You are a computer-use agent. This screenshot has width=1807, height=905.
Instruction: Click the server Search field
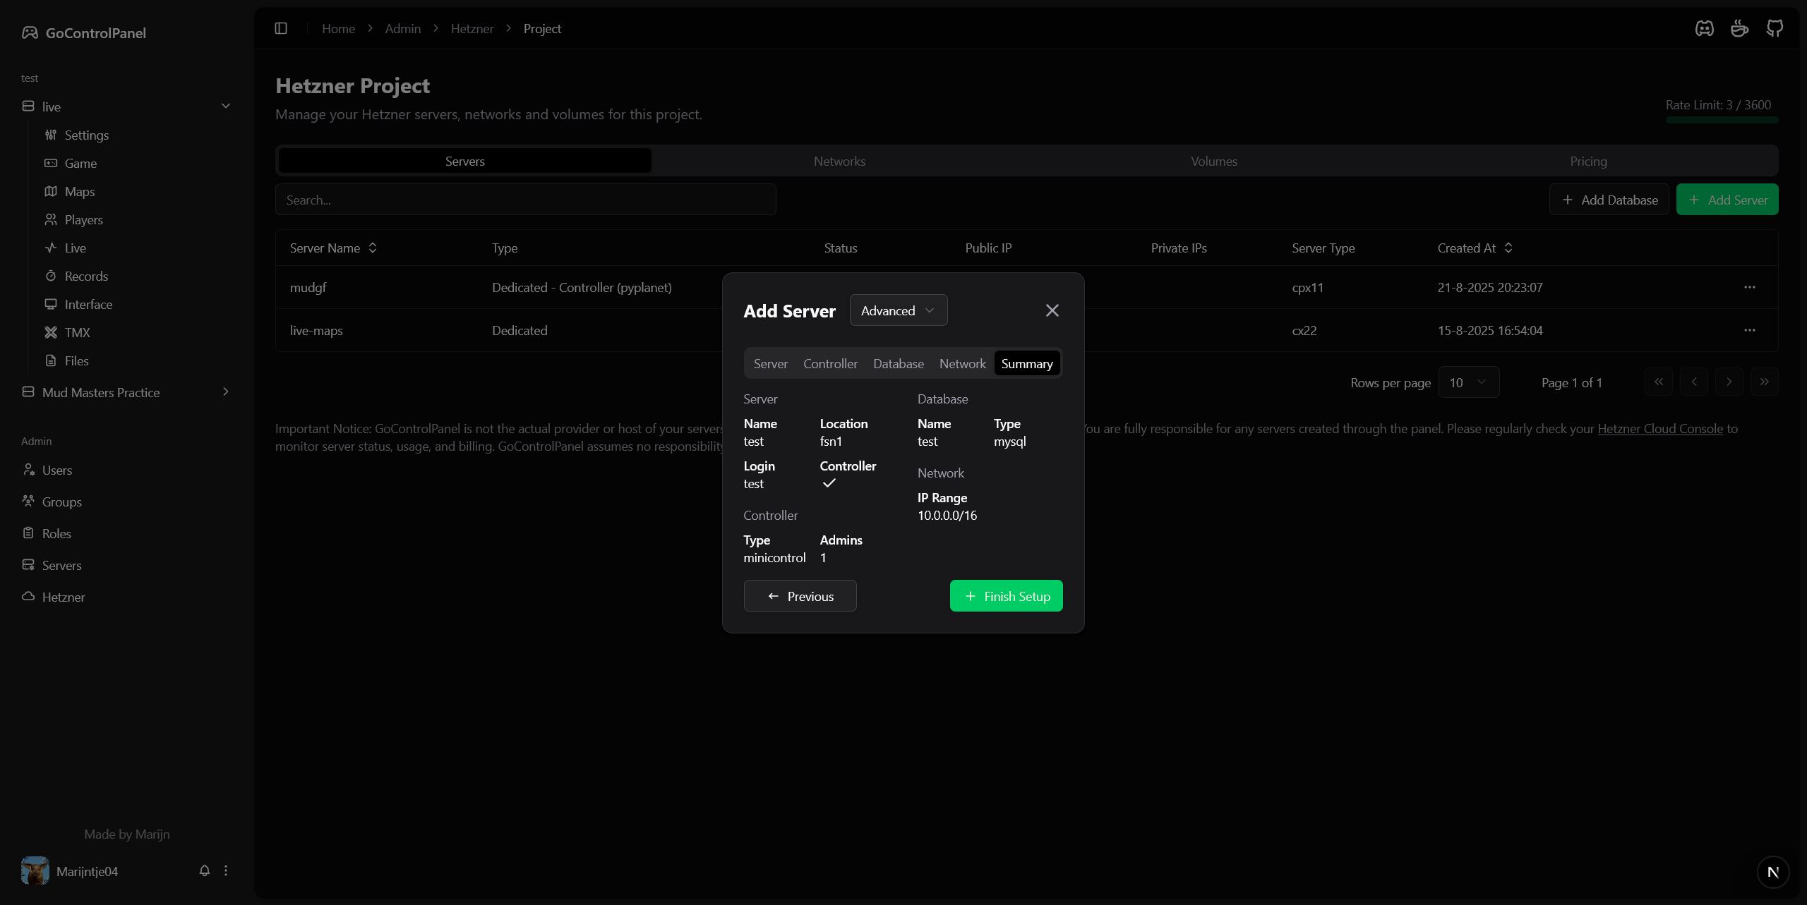(525, 200)
